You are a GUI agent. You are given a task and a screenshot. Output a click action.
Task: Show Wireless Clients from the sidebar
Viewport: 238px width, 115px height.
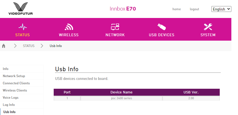[15, 90]
